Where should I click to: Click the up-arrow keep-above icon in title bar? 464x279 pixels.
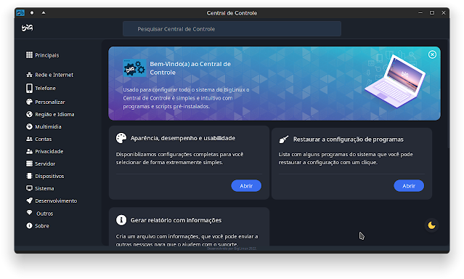tap(44, 13)
